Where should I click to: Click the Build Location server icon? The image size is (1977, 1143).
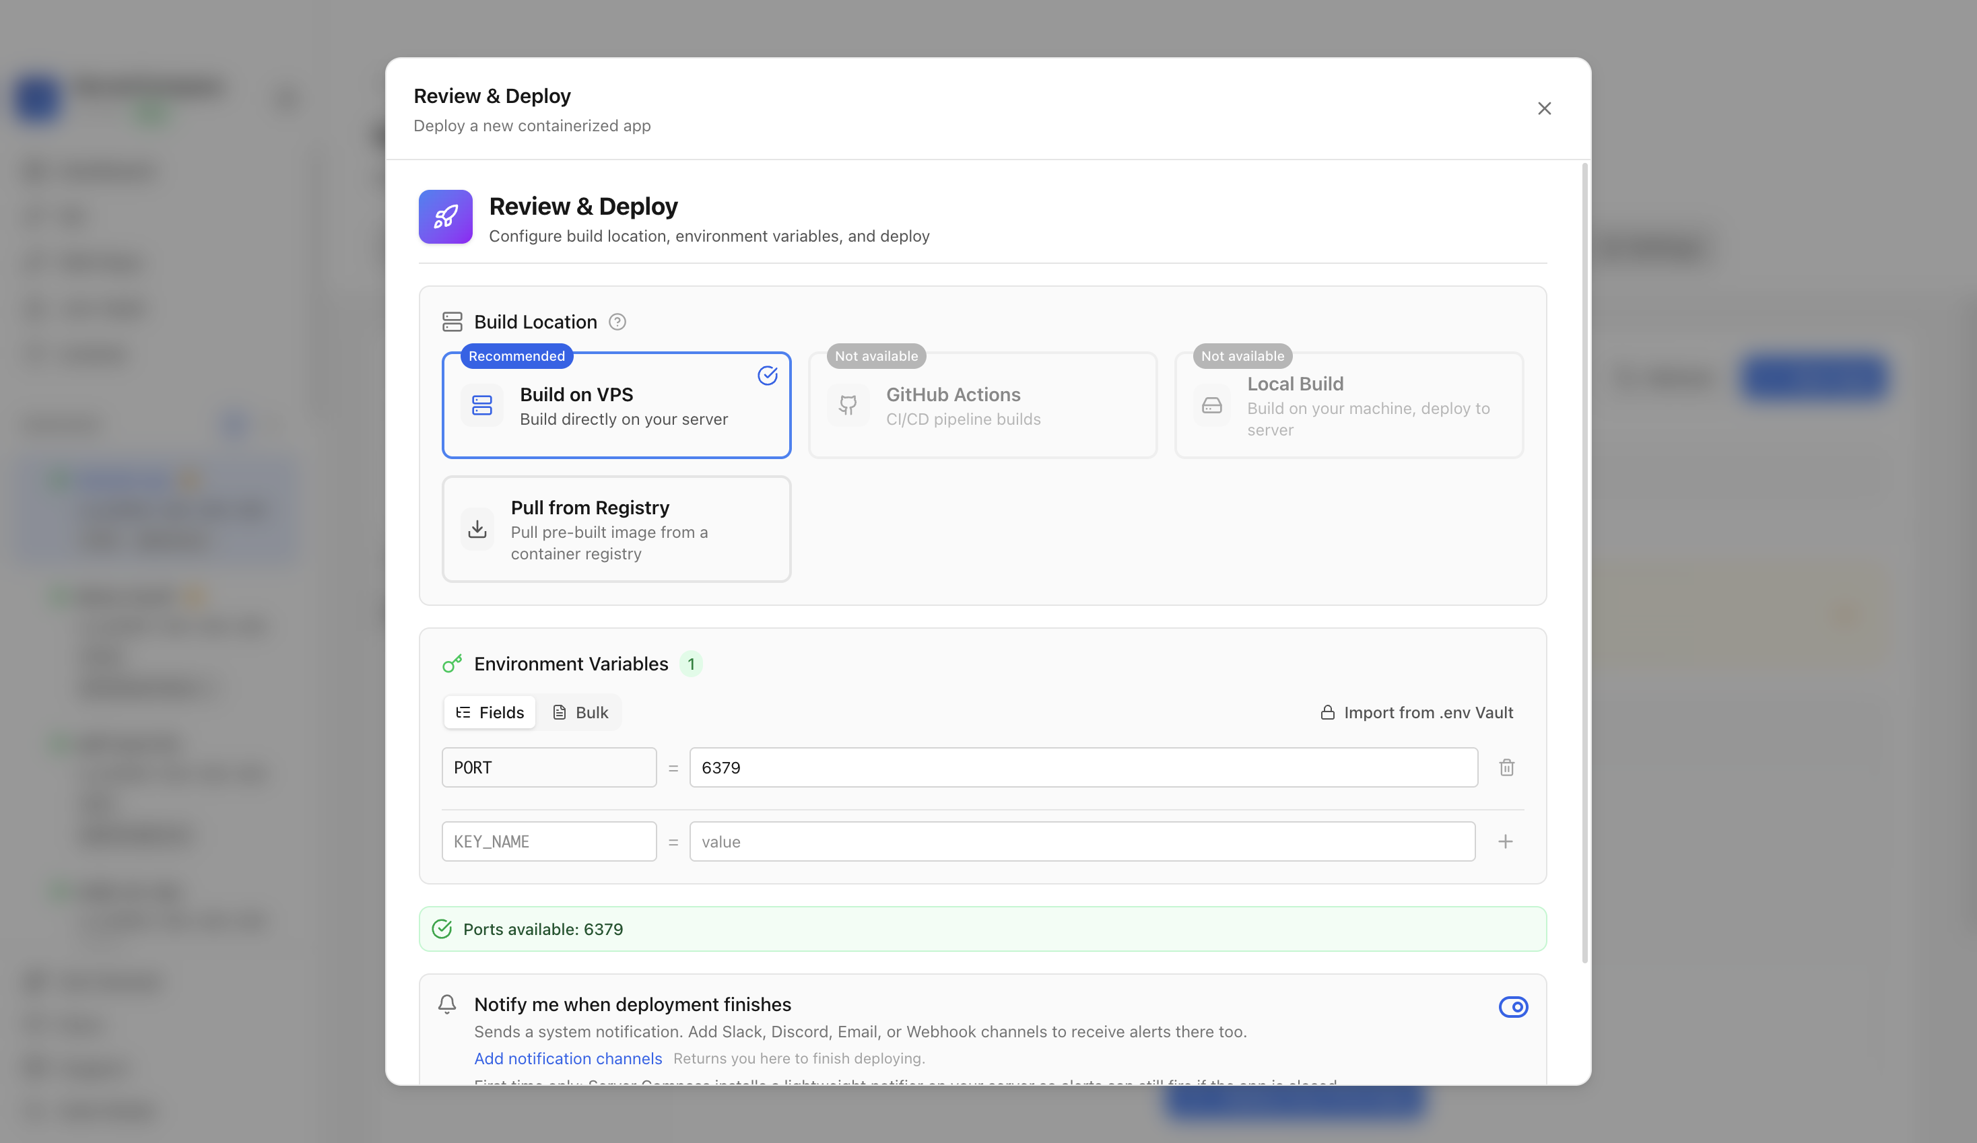[453, 322]
